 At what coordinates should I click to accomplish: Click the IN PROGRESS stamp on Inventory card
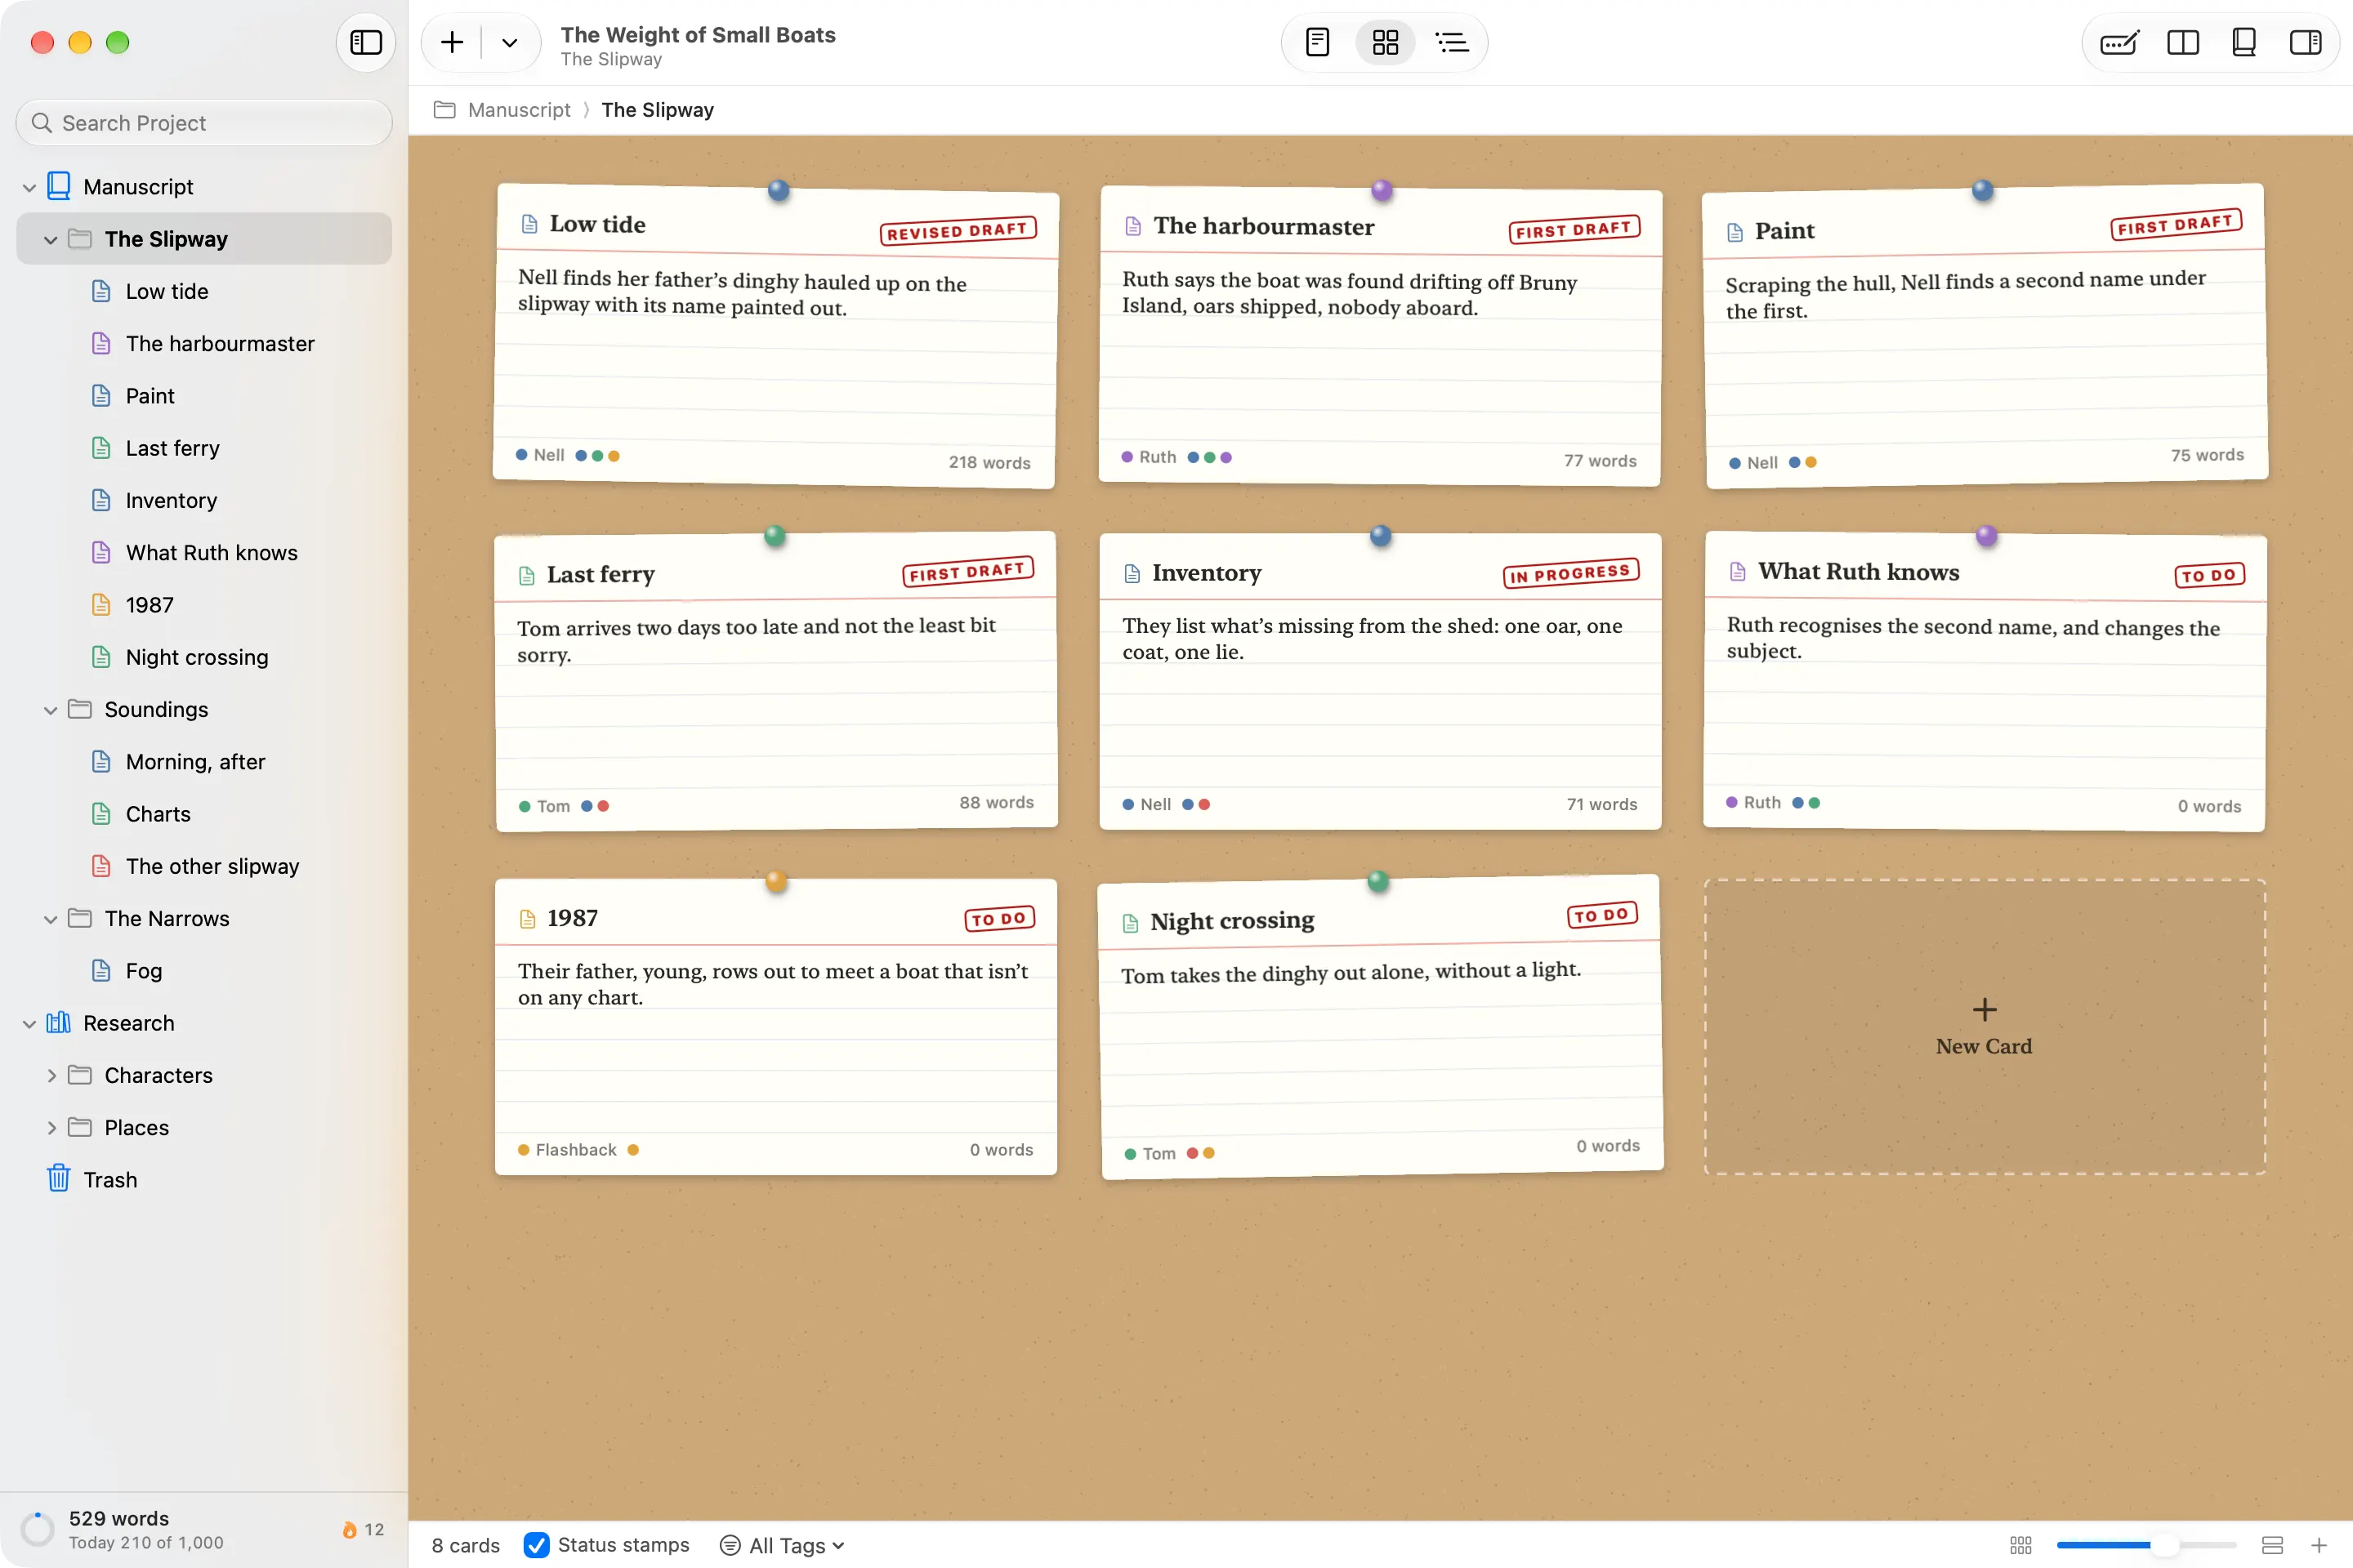click(1570, 573)
